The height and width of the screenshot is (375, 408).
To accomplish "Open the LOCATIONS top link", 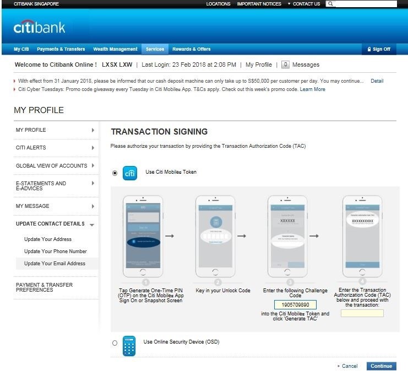I will tap(218, 4).
